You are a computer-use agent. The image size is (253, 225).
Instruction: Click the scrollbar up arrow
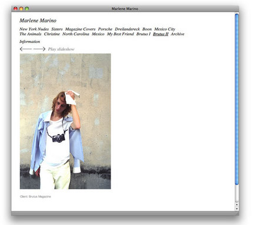[x=237, y=204]
